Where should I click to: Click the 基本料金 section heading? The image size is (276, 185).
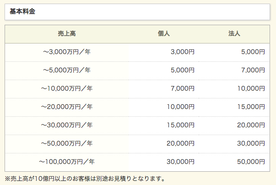pyautogui.click(x=22, y=12)
